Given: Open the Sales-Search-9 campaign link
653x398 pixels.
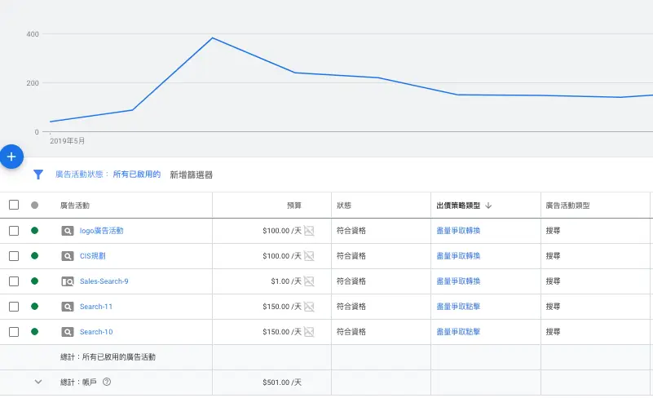Looking at the screenshot, I should click(104, 281).
